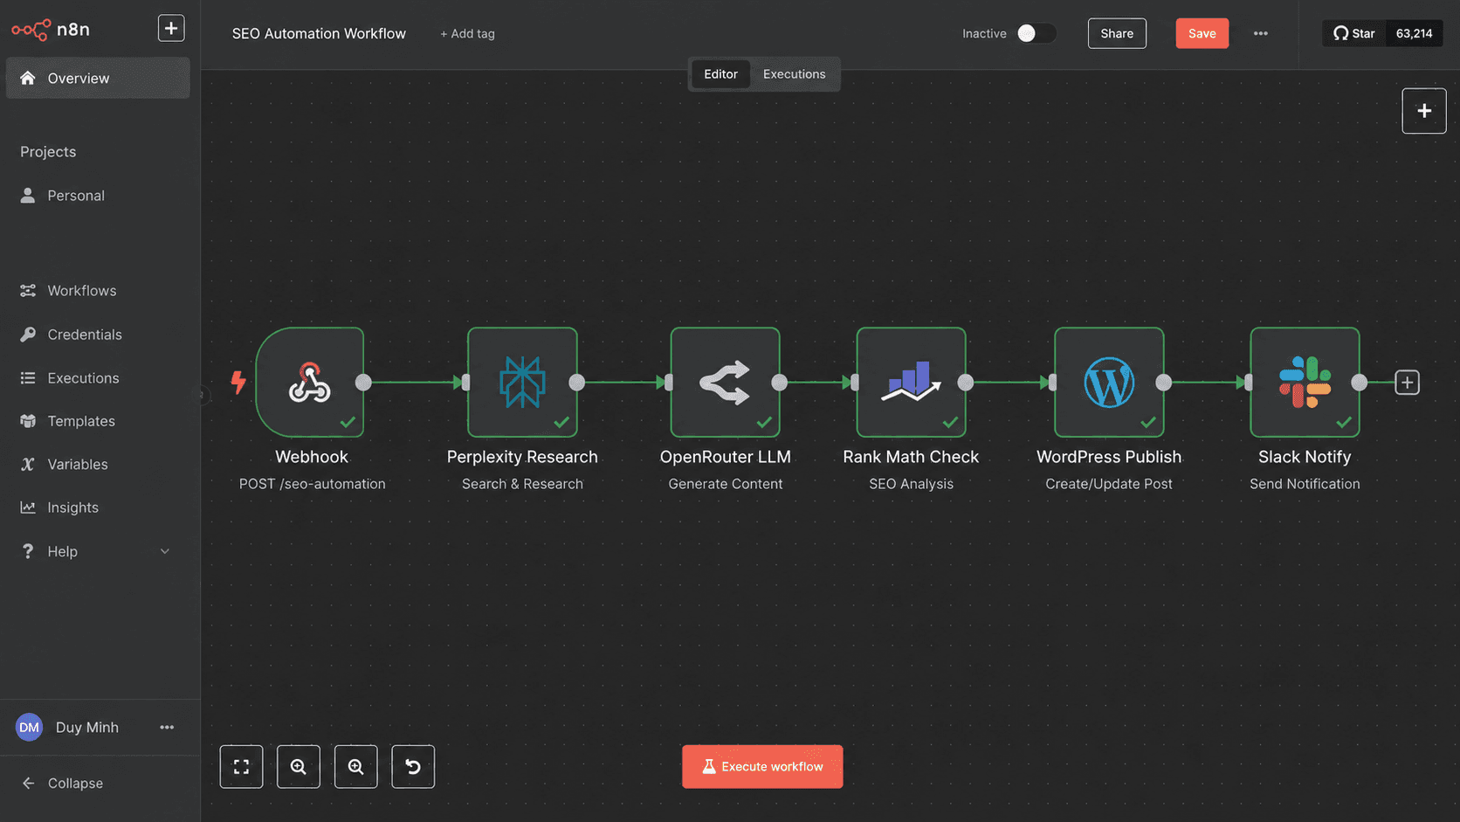Viewport: 1460px width, 822px height.
Task: Click the webhook trigger lightning icon
Action: tap(238, 383)
